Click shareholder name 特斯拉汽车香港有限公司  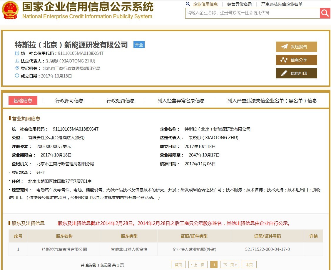64,249
